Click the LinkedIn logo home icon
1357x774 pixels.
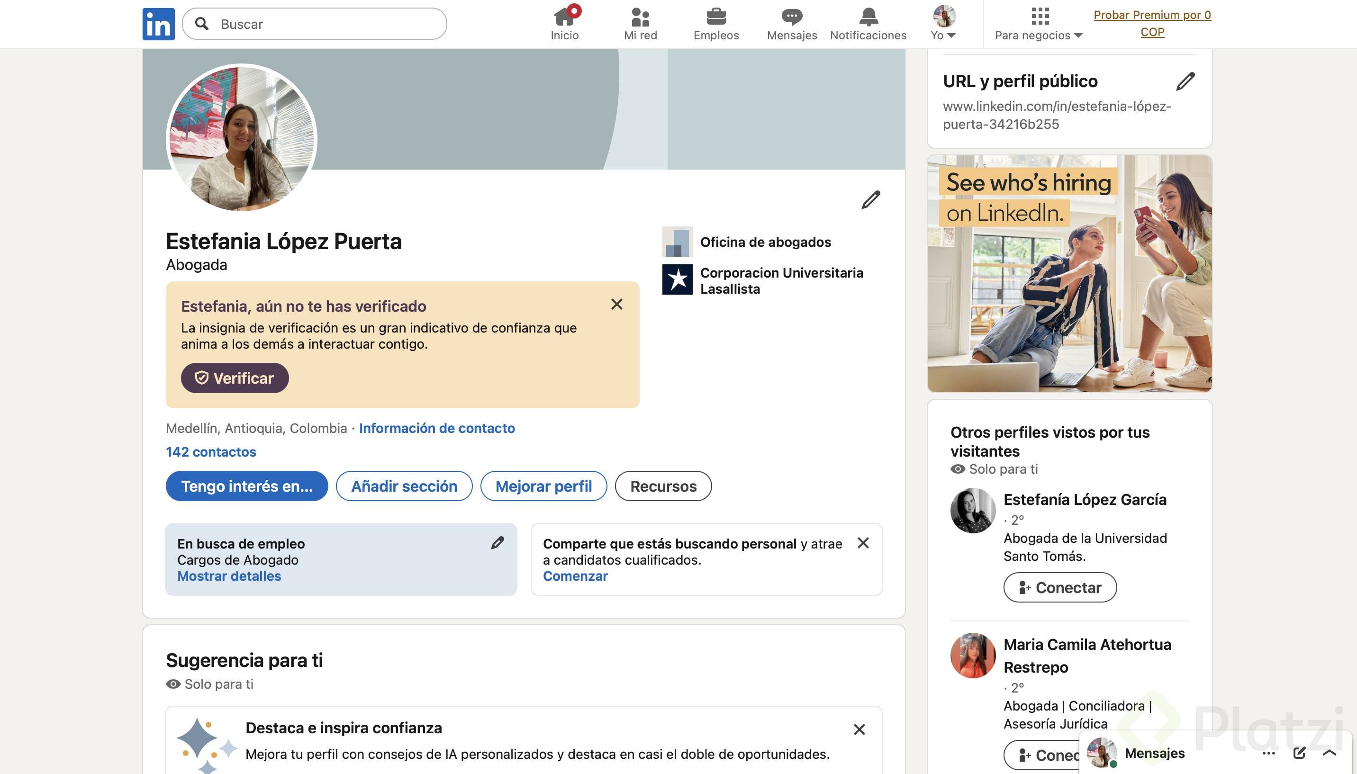coord(158,24)
